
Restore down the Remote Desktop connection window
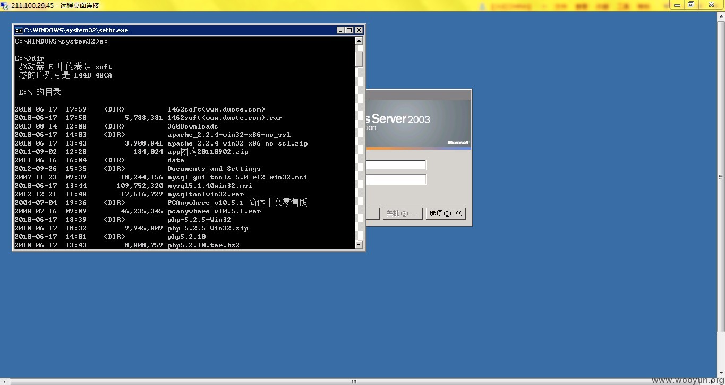point(691,5)
